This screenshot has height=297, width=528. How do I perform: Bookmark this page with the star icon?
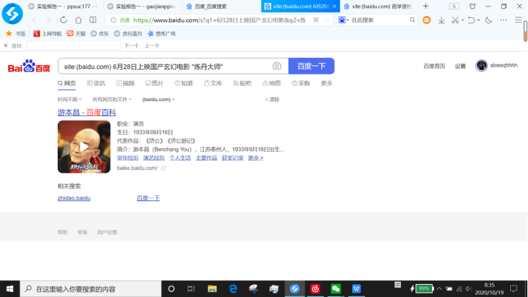click(x=113, y=20)
